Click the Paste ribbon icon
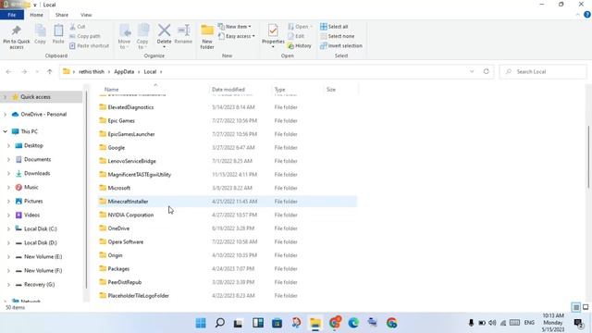This screenshot has width=592, height=333. (58, 31)
